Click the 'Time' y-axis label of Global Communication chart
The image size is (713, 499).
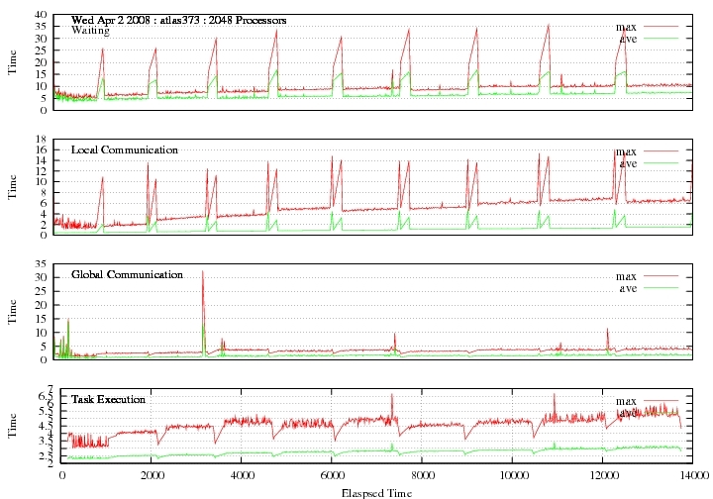coord(12,311)
